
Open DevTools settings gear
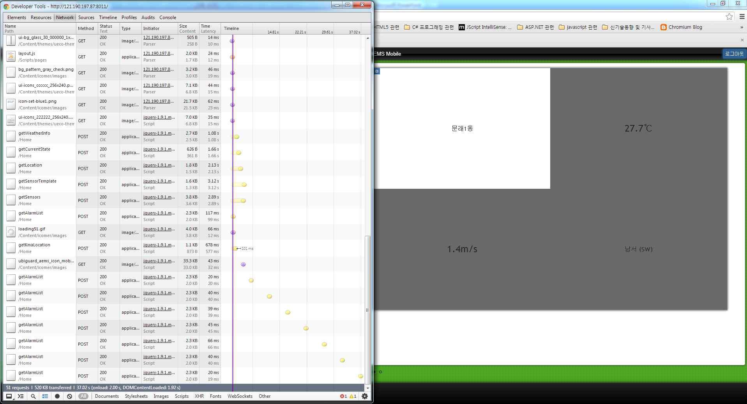(x=365, y=396)
